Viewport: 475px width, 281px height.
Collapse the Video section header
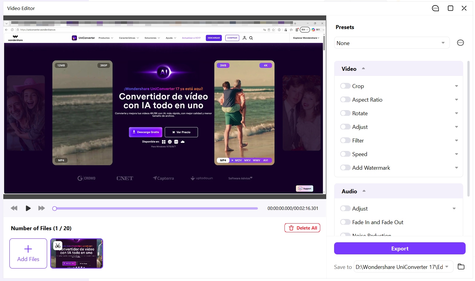[x=399, y=69]
